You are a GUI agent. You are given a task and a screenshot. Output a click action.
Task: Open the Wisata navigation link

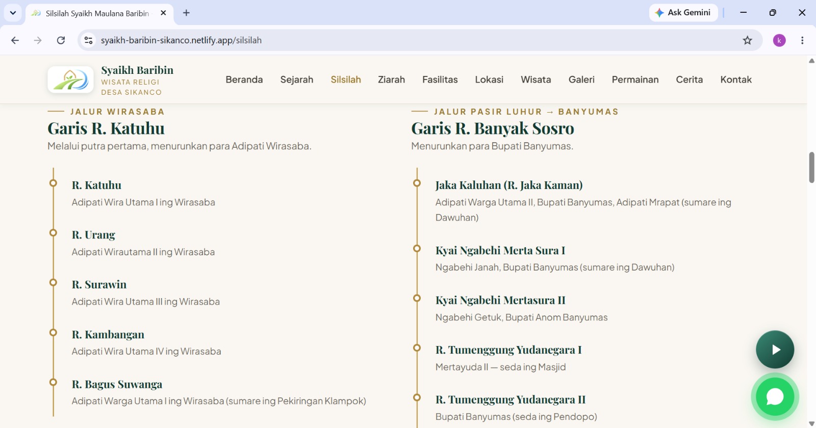point(536,79)
